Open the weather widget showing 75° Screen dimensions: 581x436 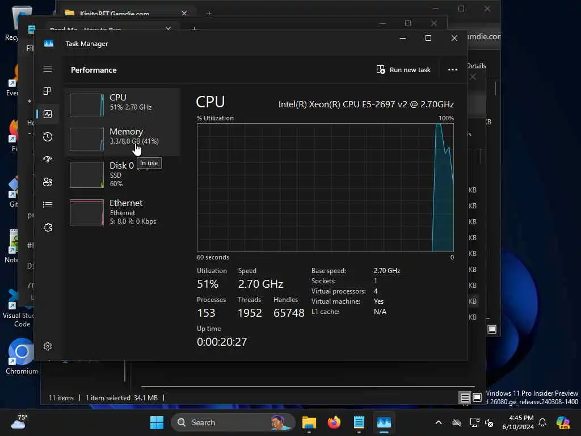(x=19, y=422)
